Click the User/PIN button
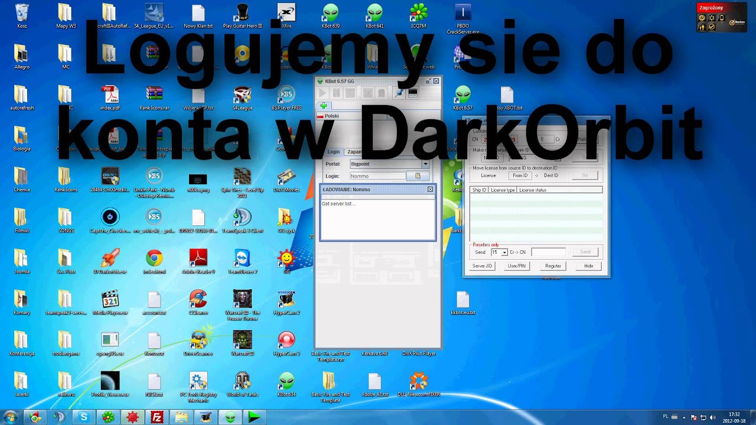This screenshot has width=756, height=425. (x=517, y=266)
